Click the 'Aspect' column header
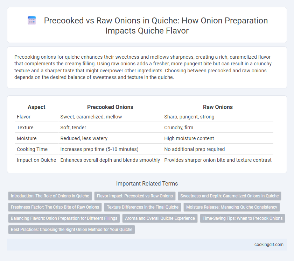Screen dimensions: 294x261 pos(36,107)
